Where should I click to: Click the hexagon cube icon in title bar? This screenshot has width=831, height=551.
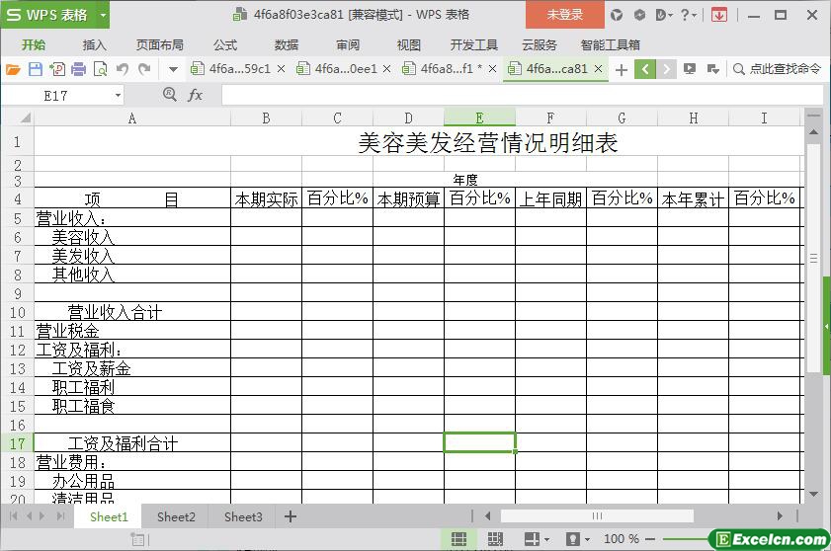click(639, 15)
